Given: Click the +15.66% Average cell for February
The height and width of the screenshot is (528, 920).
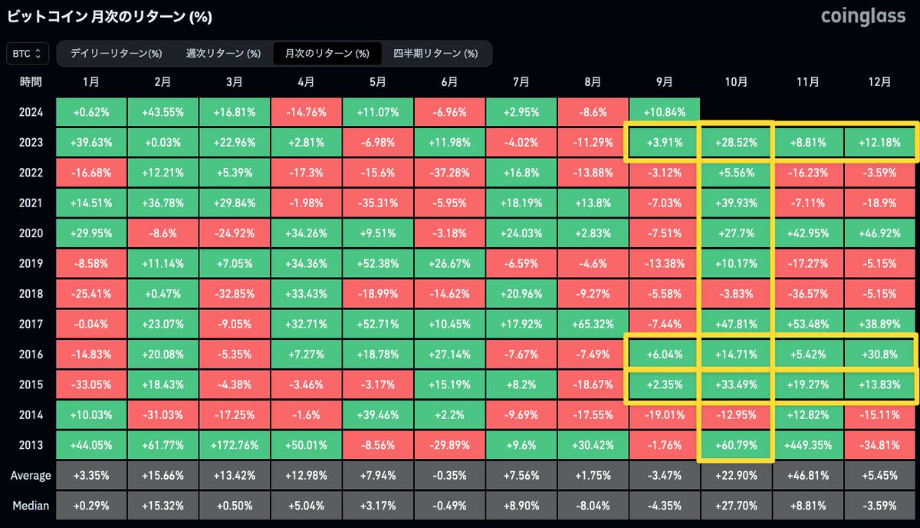Looking at the screenshot, I should pyautogui.click(x=163, y=475).
